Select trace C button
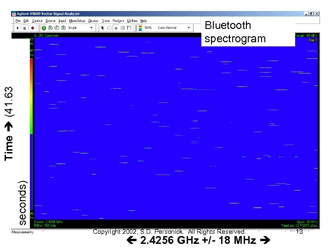331x248 pixels. 57,28
